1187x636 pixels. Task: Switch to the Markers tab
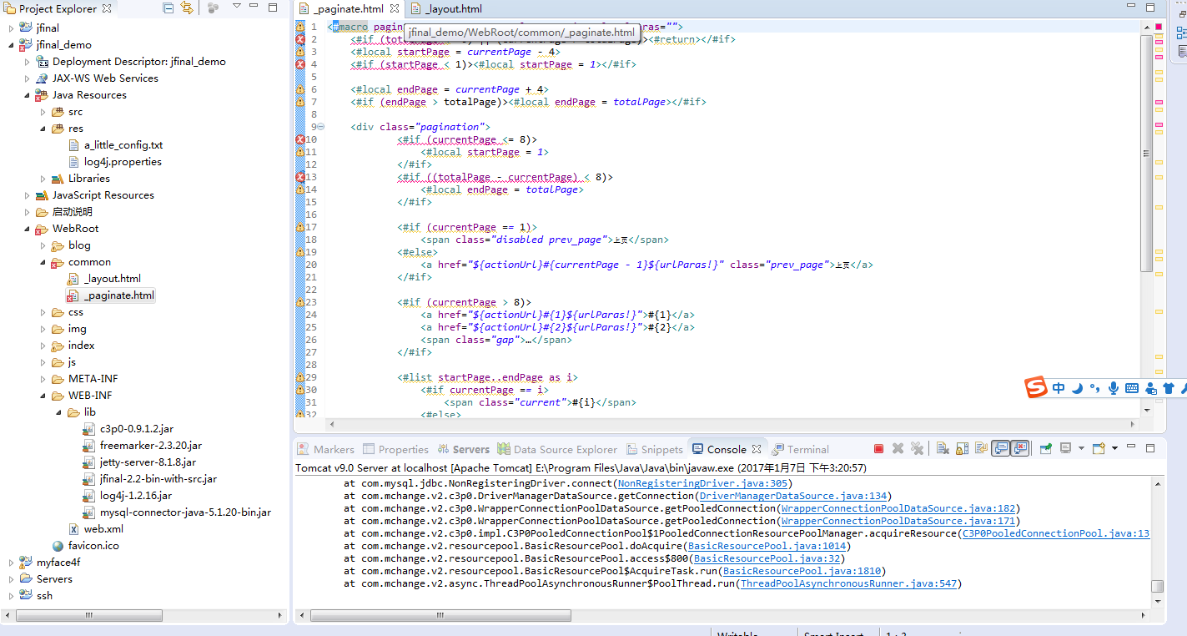click(326, 449)
